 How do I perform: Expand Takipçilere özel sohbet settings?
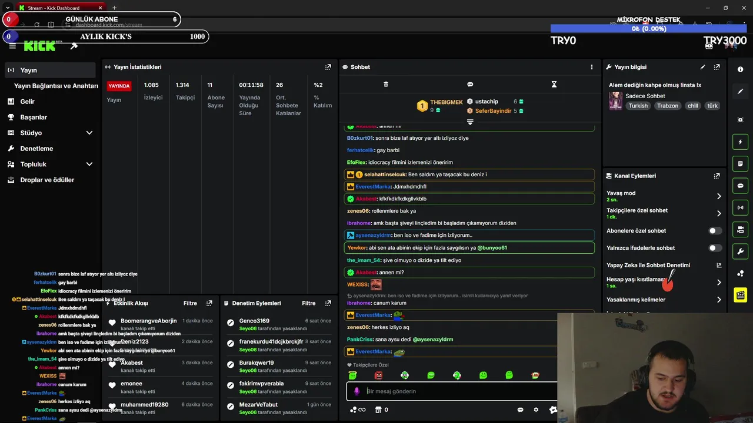[x=719, y=213]
